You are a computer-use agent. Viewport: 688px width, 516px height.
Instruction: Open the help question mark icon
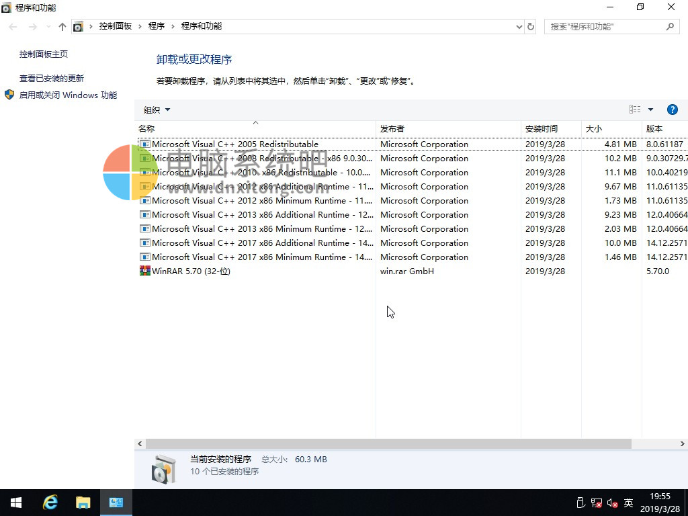click(672, 110)
